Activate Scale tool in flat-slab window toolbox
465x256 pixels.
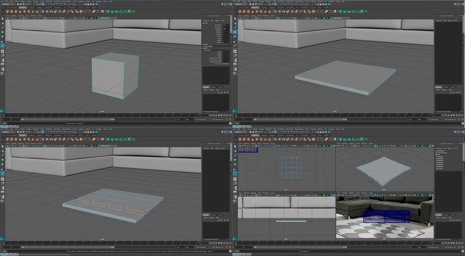pyautogui.click(x=235, y=42)
